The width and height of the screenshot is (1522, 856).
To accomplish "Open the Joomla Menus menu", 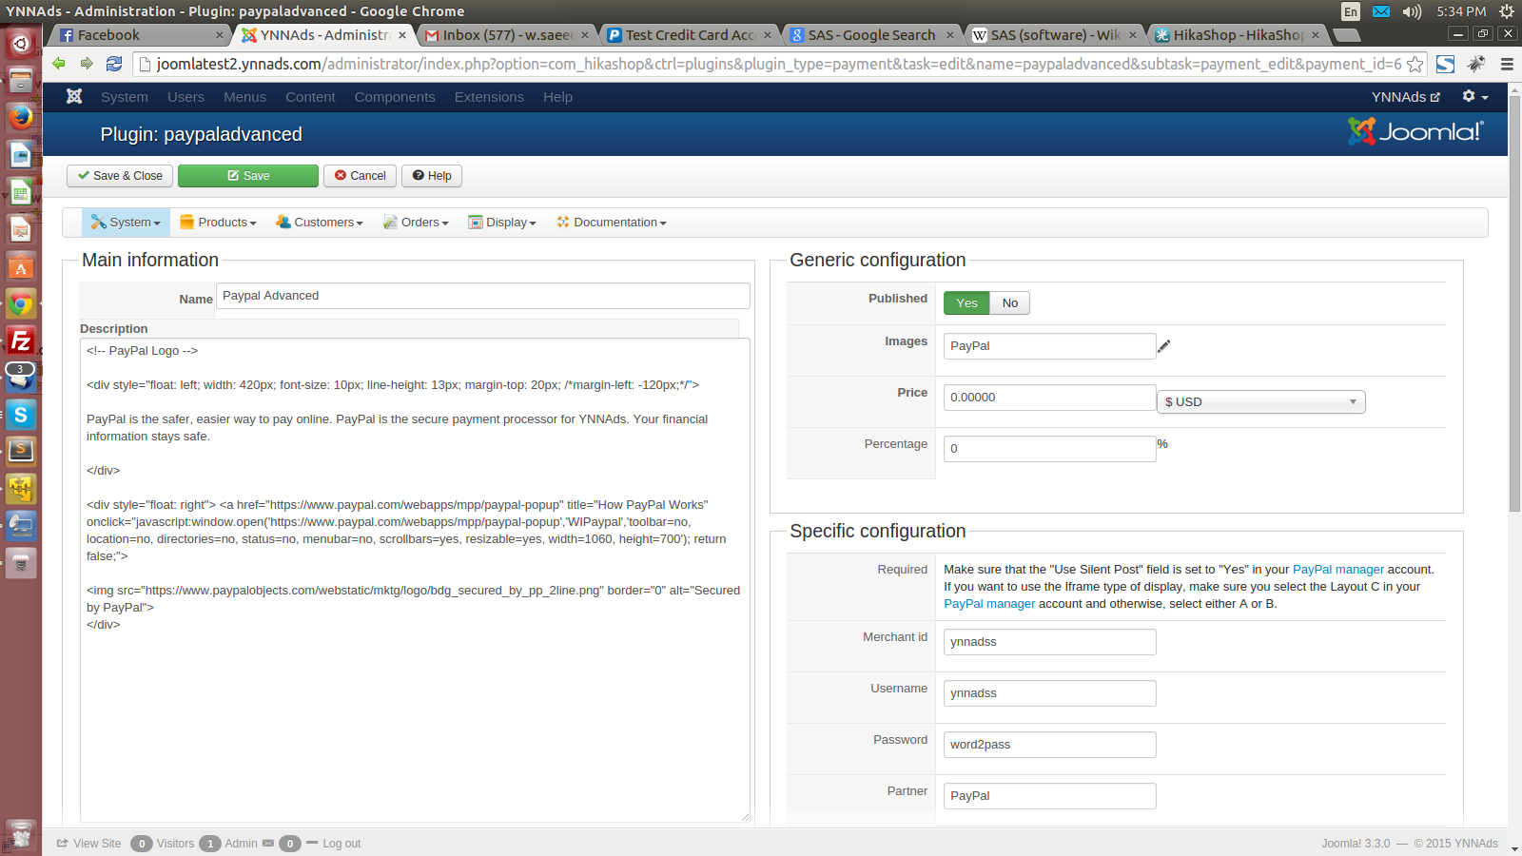I will tap(244, 97).
